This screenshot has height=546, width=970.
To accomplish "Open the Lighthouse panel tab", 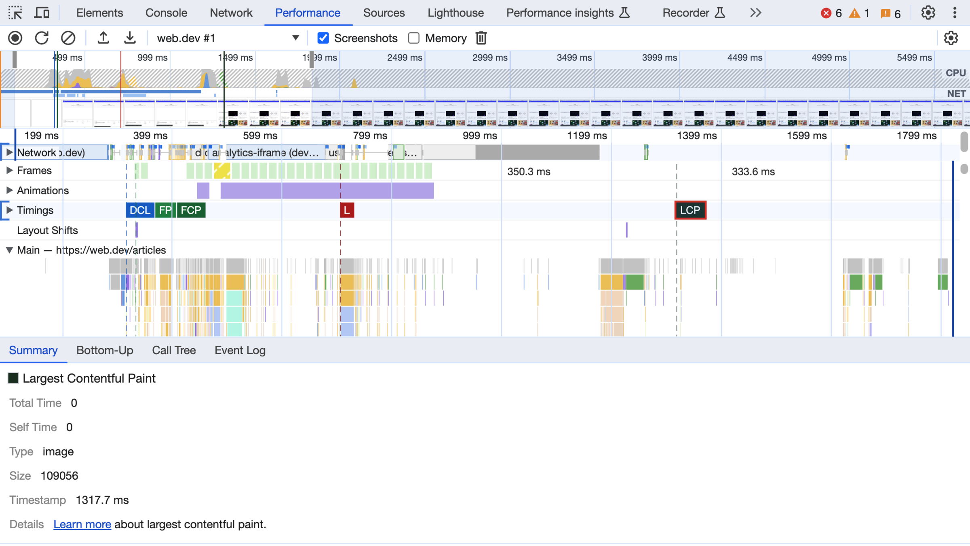I will point(455,13).
